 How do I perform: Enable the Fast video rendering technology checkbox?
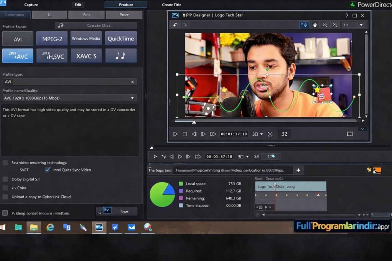tap(5, 163)
